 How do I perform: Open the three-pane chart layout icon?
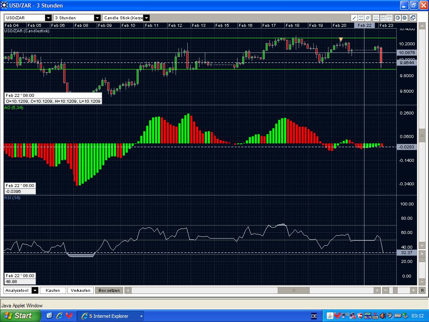(389, 18)
